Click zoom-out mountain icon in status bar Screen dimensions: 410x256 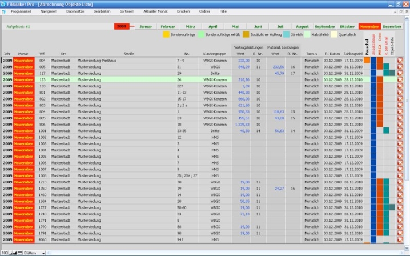[10, 252]
